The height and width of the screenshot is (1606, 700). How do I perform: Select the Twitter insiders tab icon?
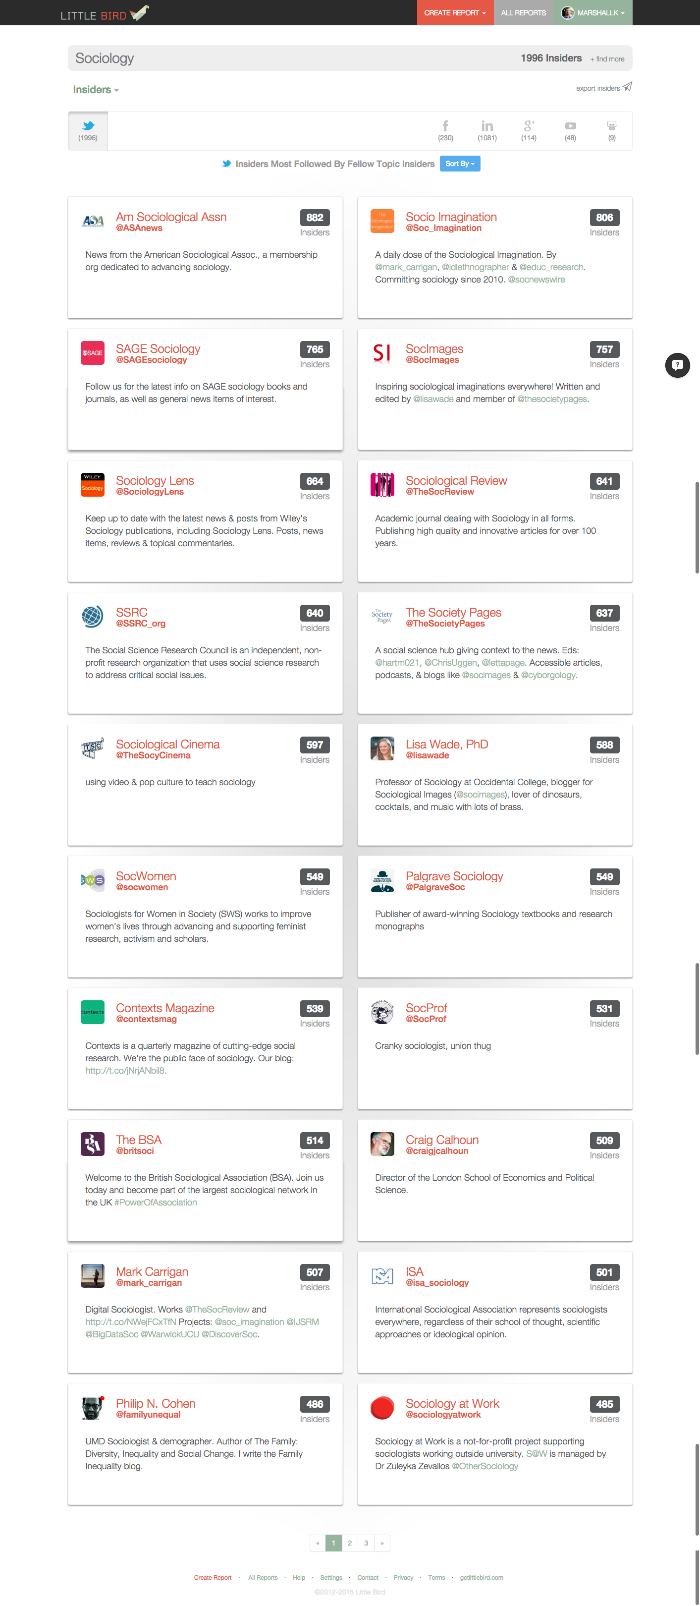pyautogui.click(x=88, y=126)
